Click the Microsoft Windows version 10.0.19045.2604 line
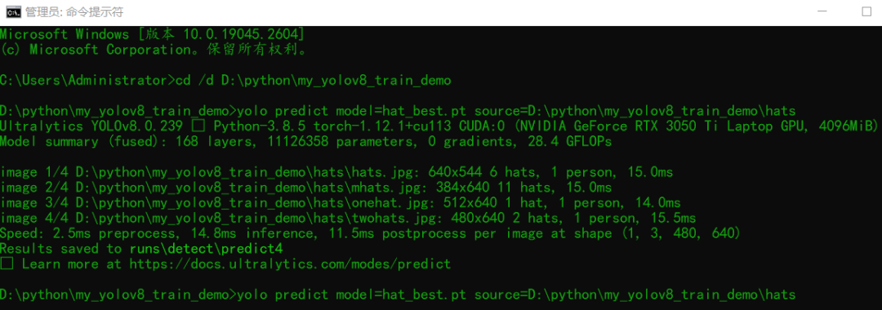 coord(153,34)
